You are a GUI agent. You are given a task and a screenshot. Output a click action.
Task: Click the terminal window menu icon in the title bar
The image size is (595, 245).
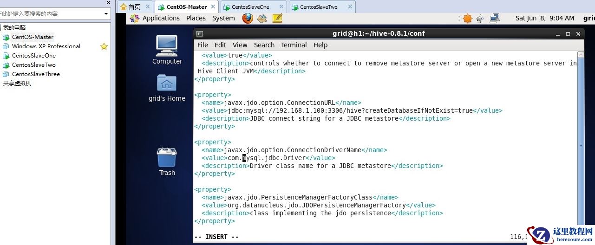coord(199,33)
